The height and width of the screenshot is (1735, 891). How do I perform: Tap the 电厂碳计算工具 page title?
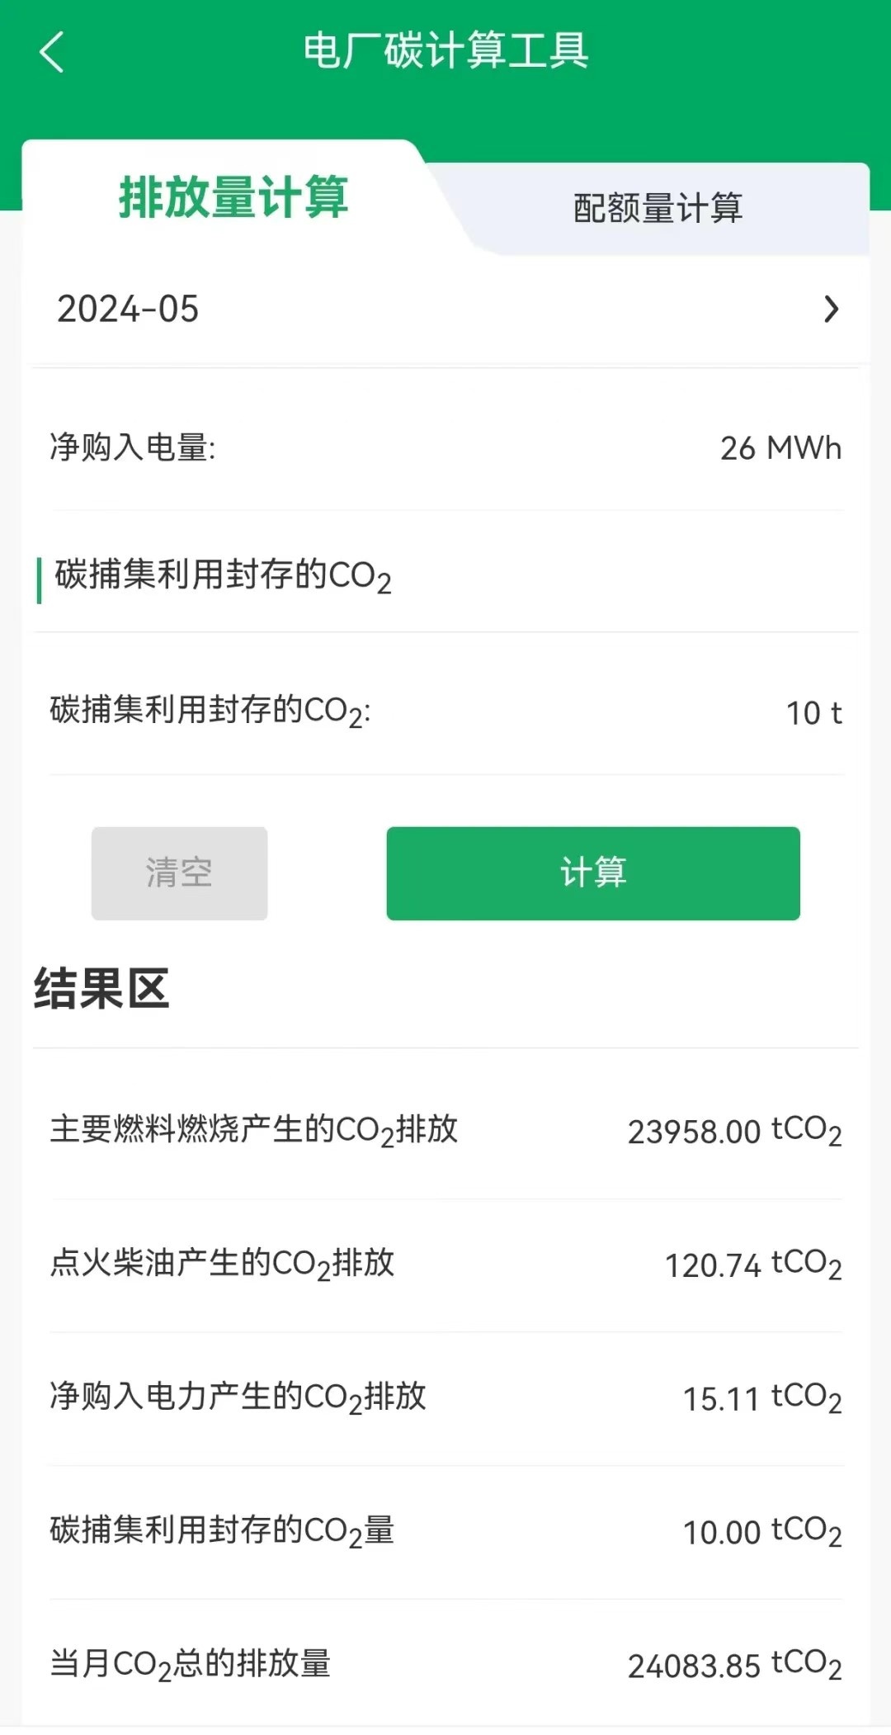click(x=445, y=50)
